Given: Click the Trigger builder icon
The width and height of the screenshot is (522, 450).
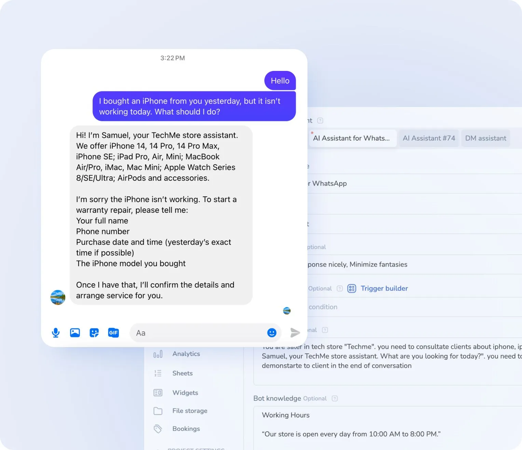Looking at the screenshot, I should 352,288.
